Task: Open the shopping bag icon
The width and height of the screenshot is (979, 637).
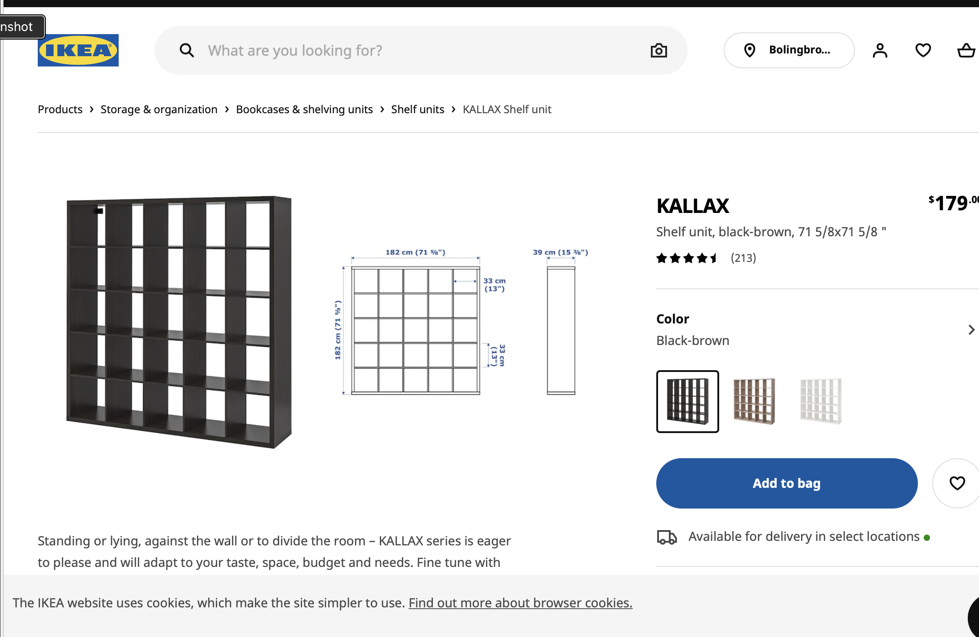Action: tap(966, 50)
